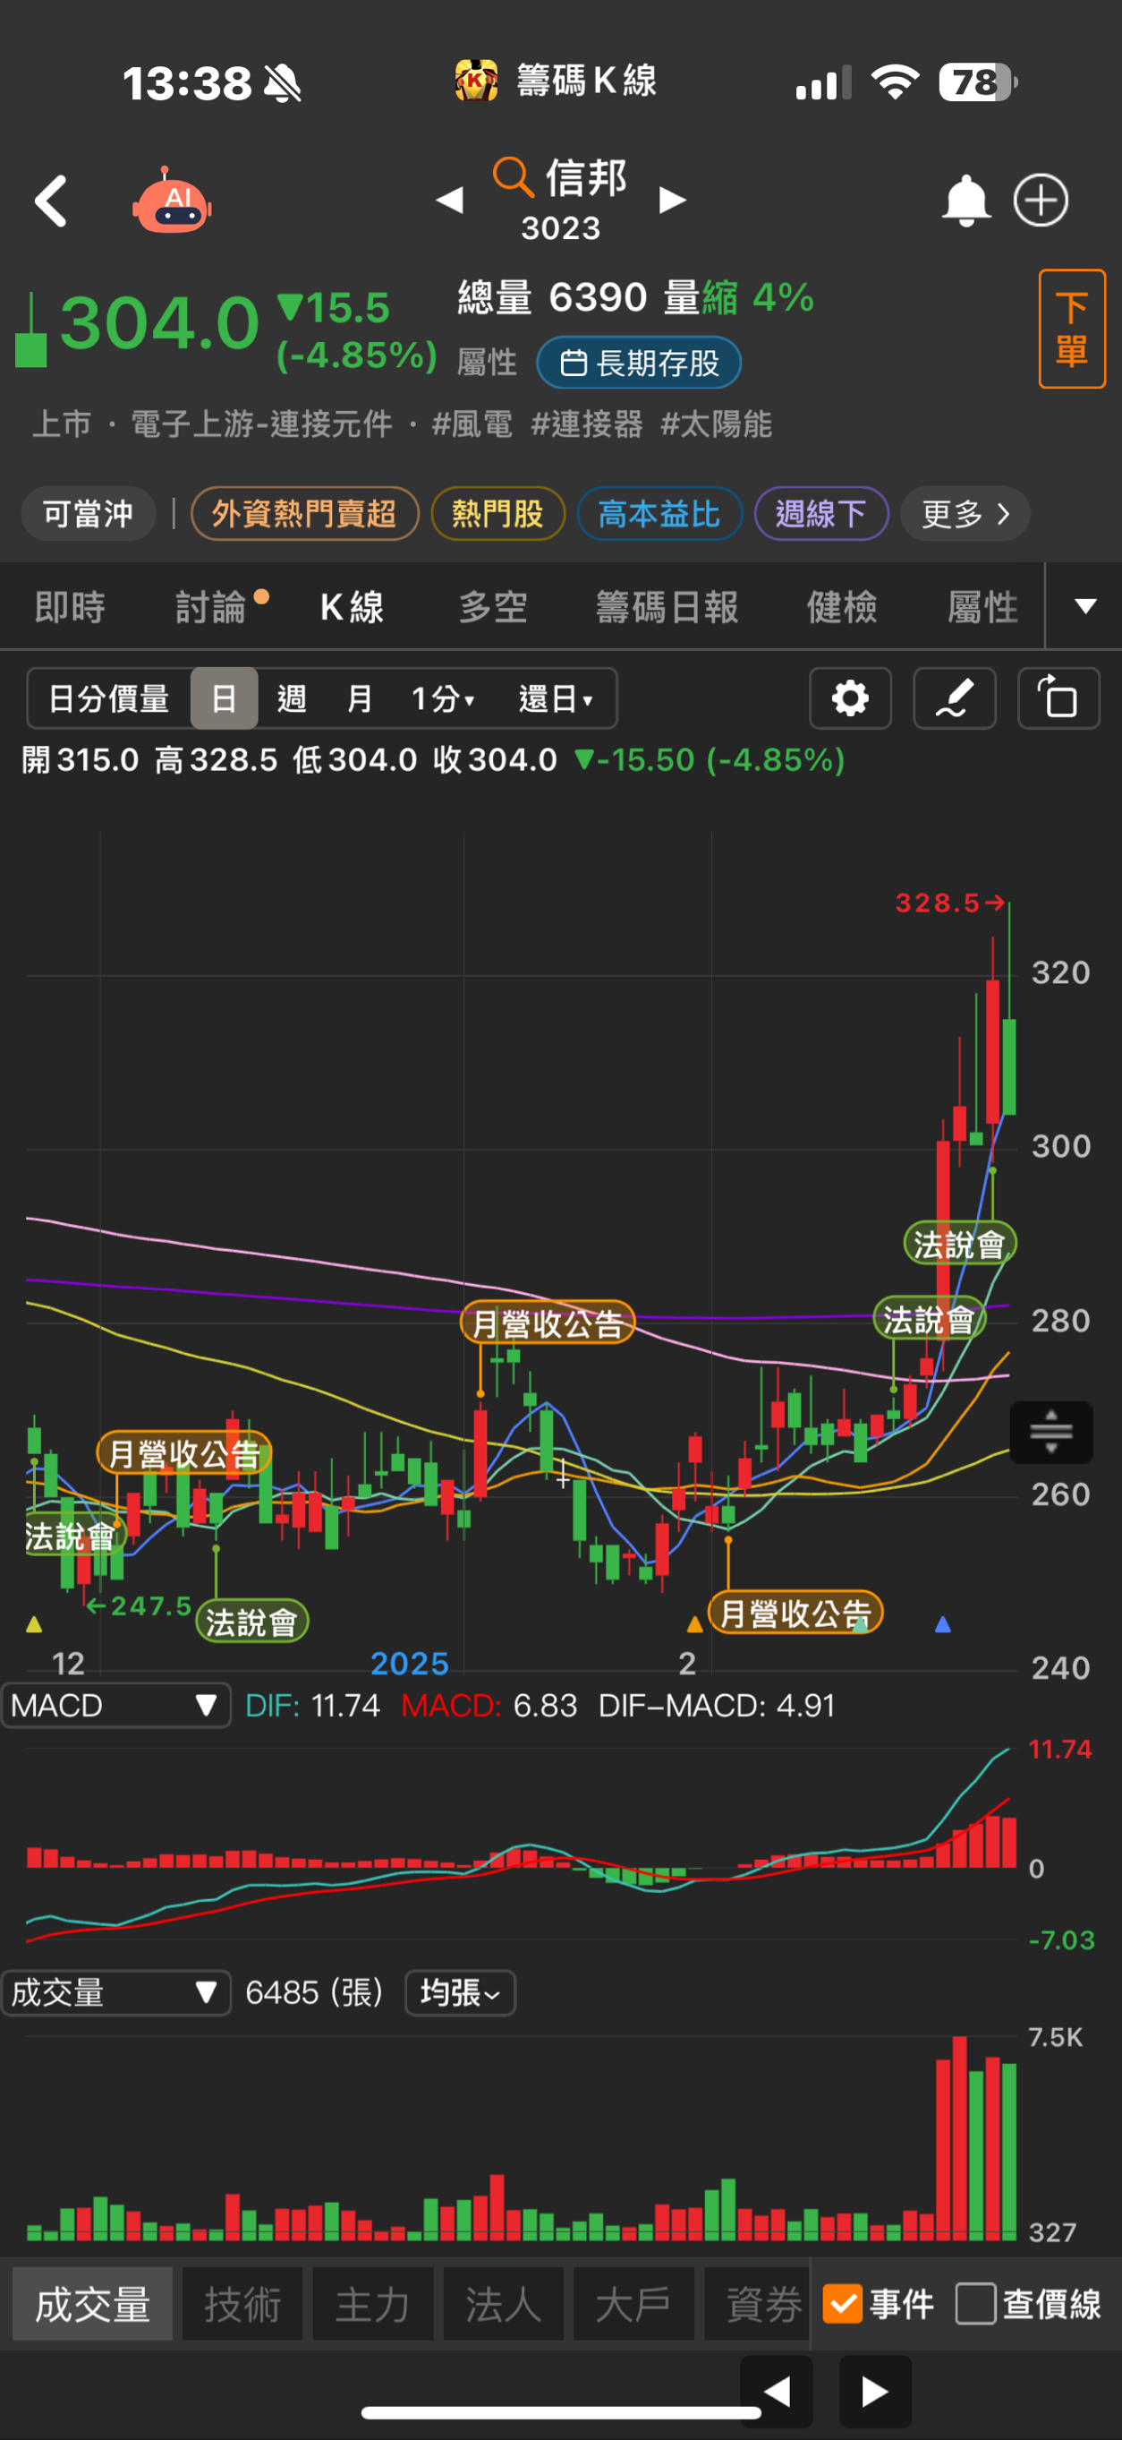Switch to 討論 tab

click(x=211, y=606)
